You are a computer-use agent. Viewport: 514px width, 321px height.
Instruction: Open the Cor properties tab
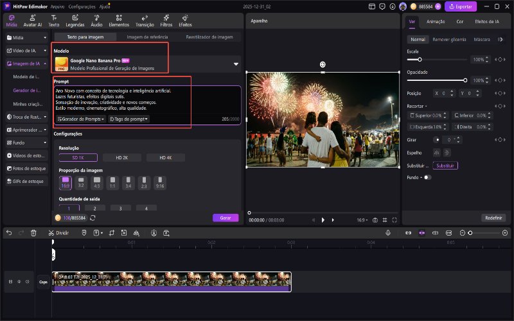460,21
